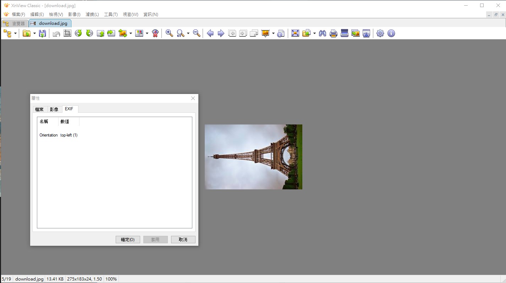The height and width of the screenshot is (283, 506).
Task: Switch to the 影像 tab in properties dialog
Action: [x=54, y=109]
